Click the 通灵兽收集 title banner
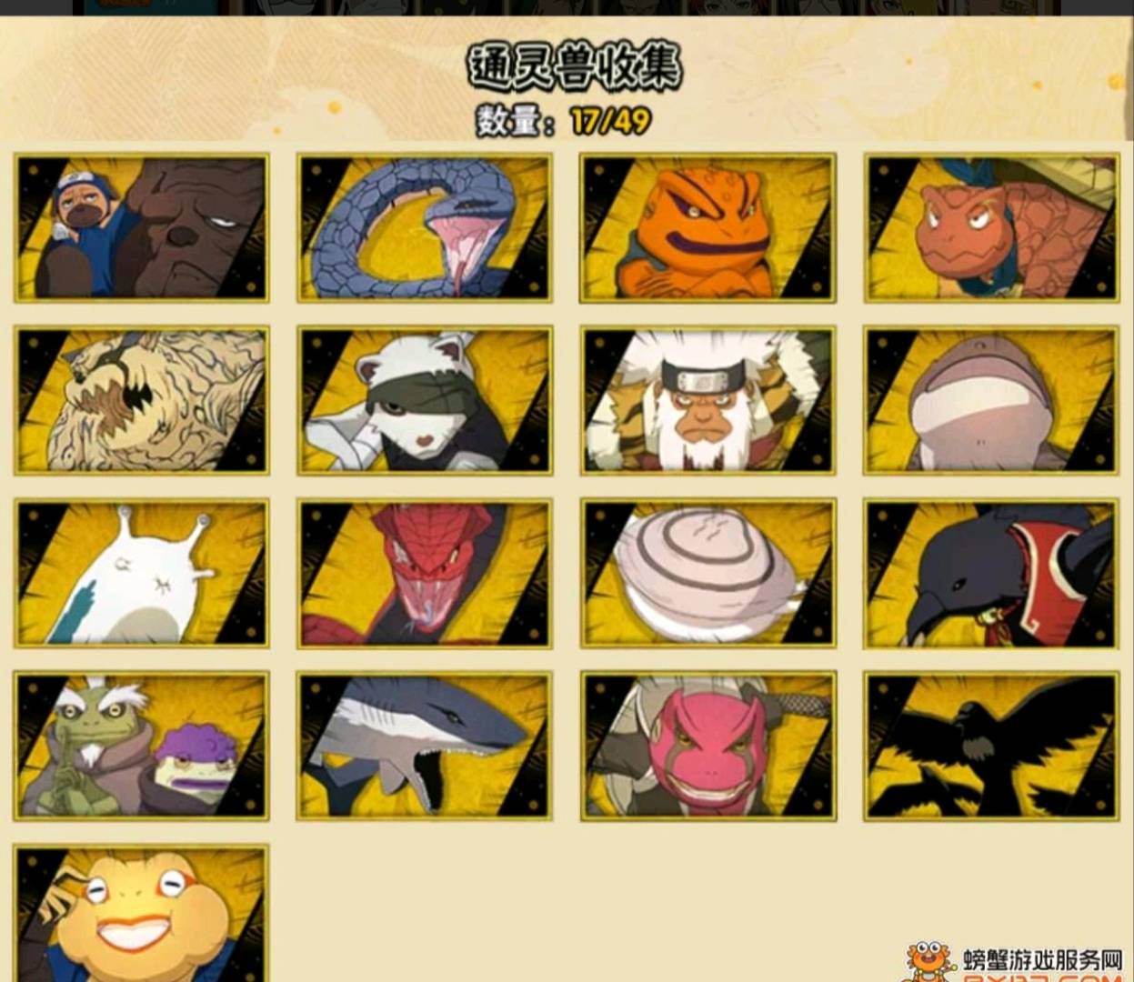 [x=574, y=66]
